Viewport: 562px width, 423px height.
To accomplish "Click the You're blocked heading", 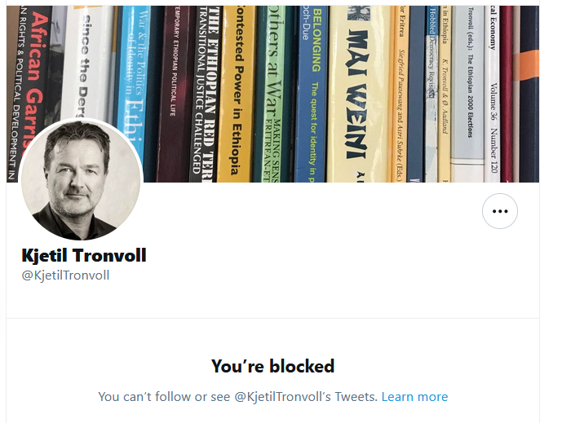I will point(272,367).
